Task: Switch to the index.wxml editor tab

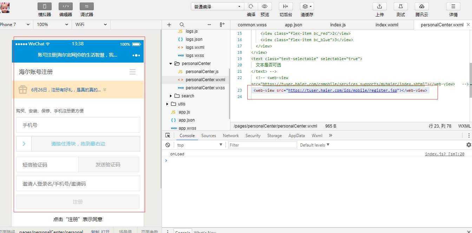Action: [x=387, y=25]
